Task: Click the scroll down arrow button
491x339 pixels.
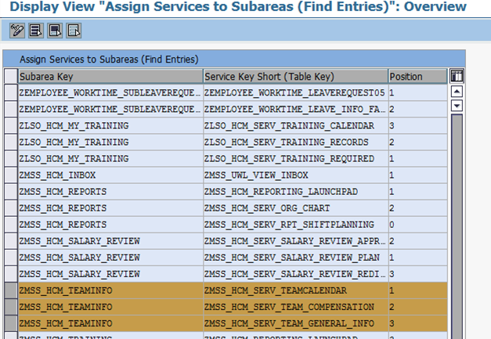Action: pyautogui.click(x=457, y=106)
